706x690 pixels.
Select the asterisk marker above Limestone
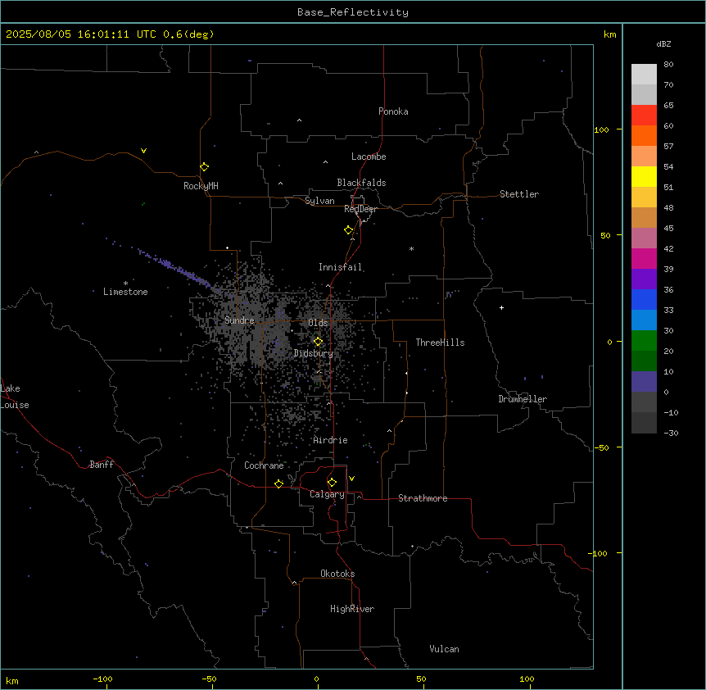coord(125,284)
